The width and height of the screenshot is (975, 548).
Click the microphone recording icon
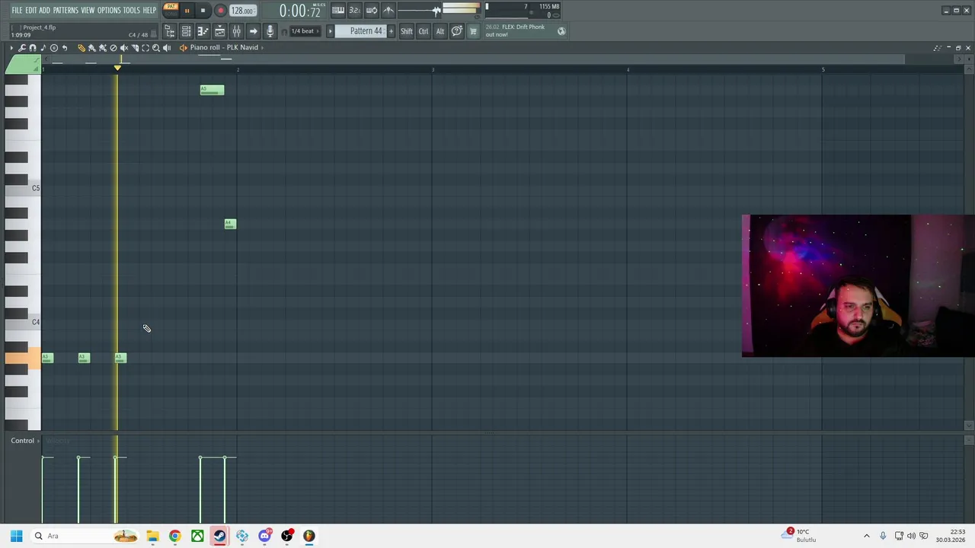(x=270, y=31)
